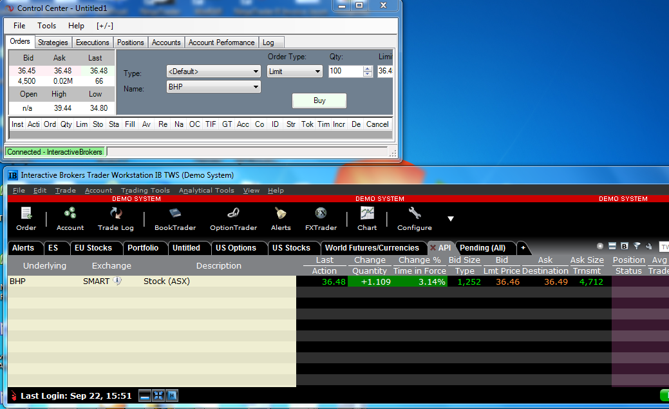Image resolution: width=669 pixels, height=409 pixels.
Task: Click the blue minimize-bar icon in the TWS status bar
Action: (145, 395)
